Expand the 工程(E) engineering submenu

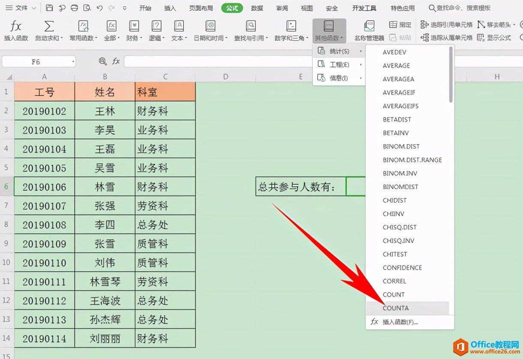[339, 65]
